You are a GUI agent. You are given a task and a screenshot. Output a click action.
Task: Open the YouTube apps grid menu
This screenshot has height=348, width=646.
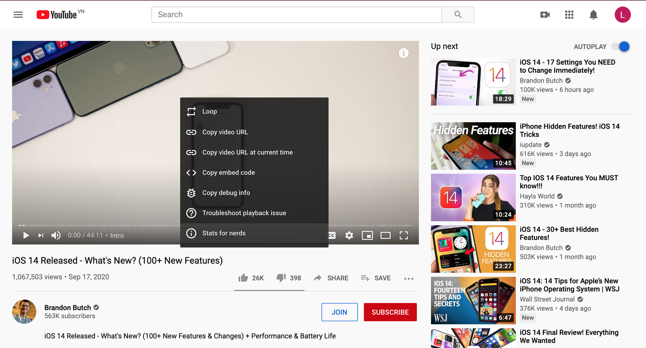tap(569, 15)
